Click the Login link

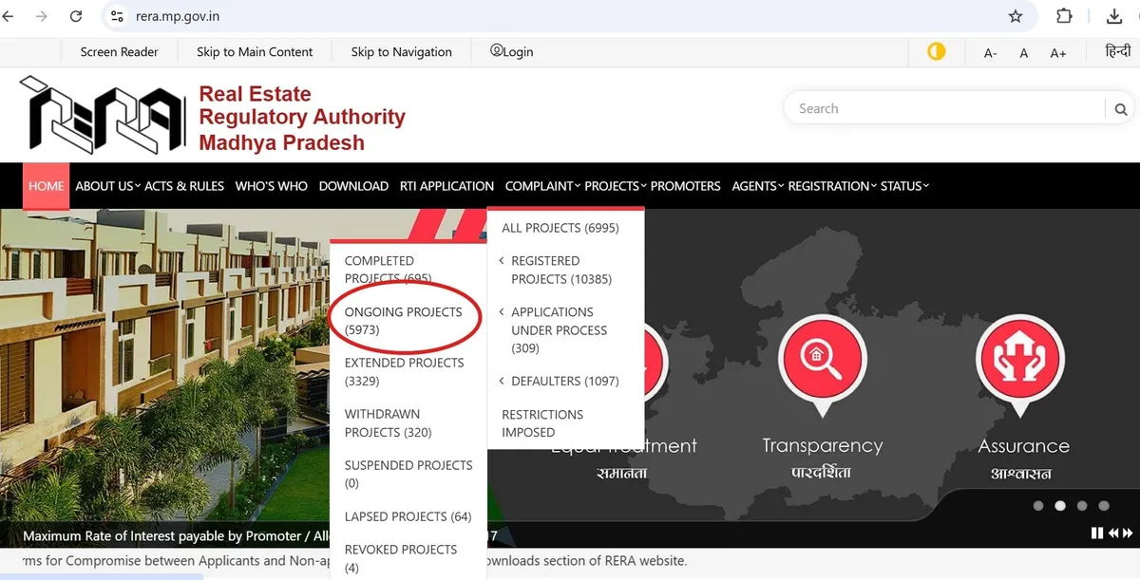coord(511,51)
